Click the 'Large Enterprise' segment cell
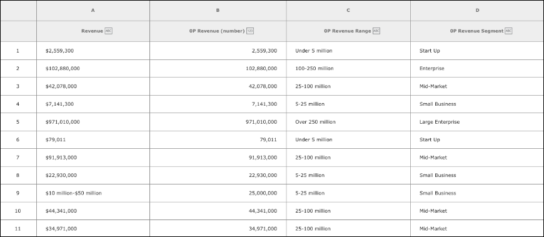544x237 pixels. (x=477, y=122)
